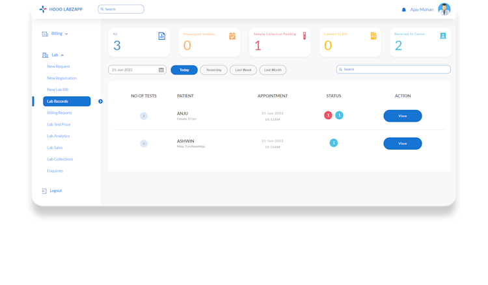The image size is (488, 285).
Task: Click the tests count badge for ANJU
Action: tap(144, 116)
